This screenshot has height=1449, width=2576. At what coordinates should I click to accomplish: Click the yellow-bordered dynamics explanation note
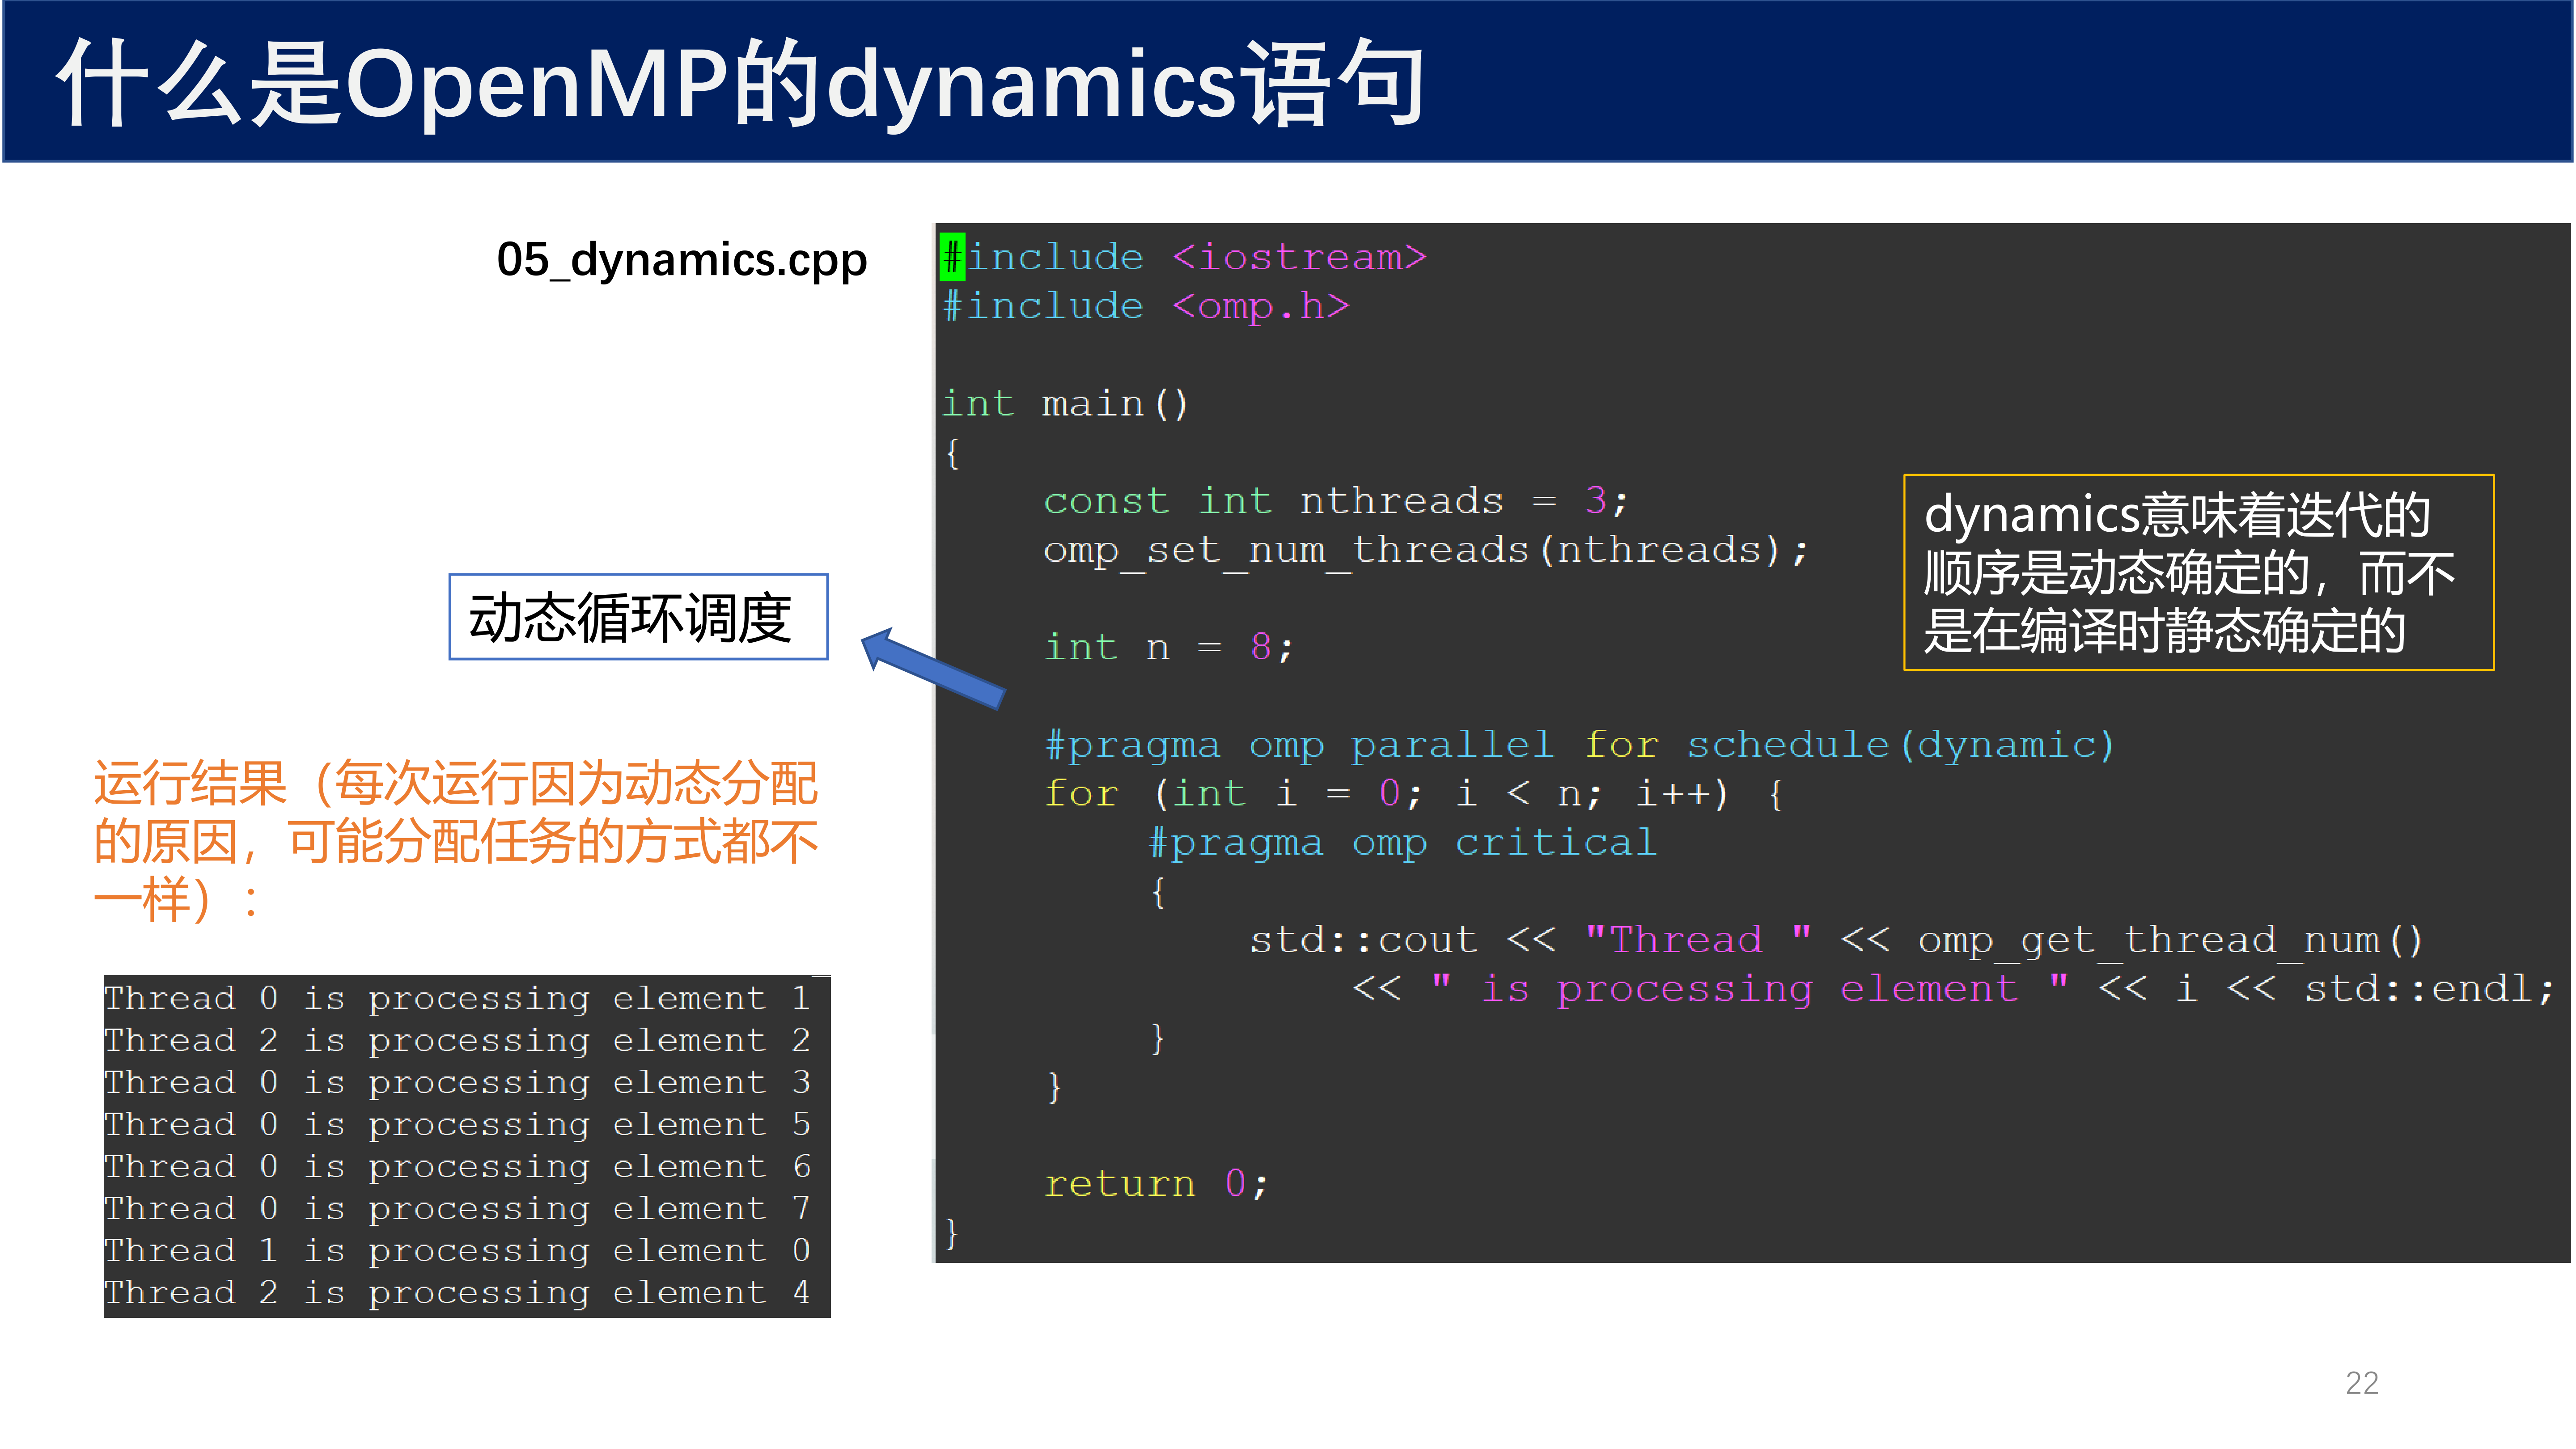[x=2198, y=572]
